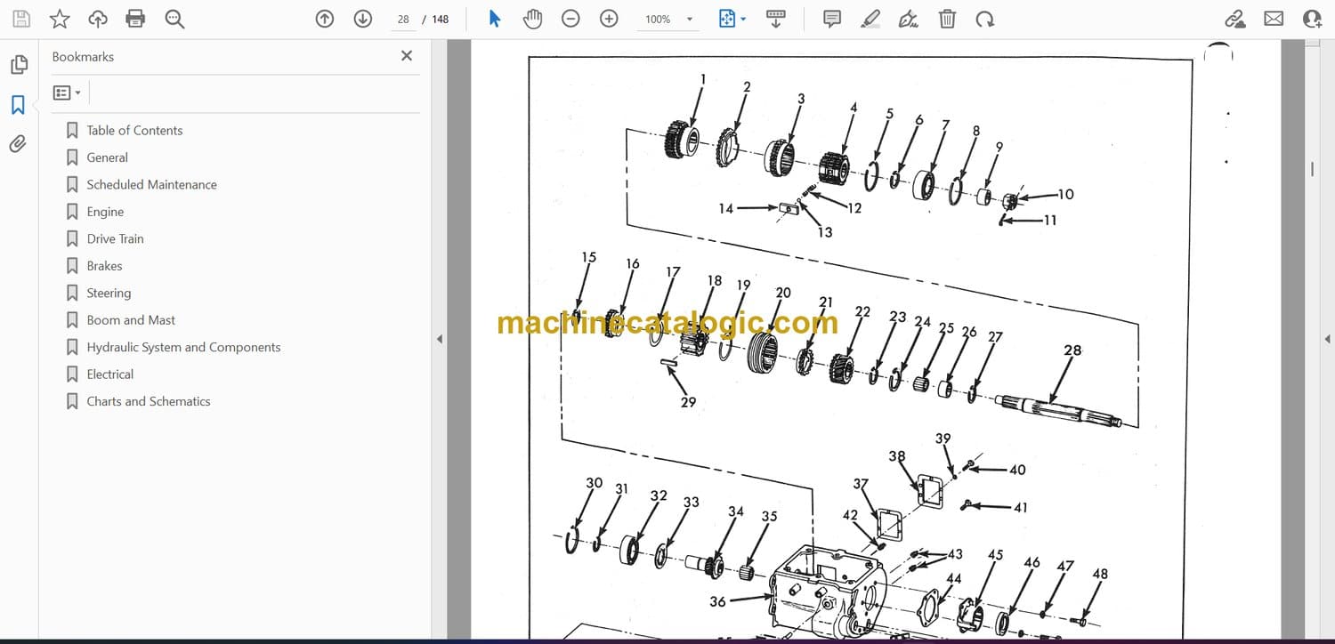Delete the page with the trash icon
This screenshot has height=644, width=1335.
click(x=947, y=19)
